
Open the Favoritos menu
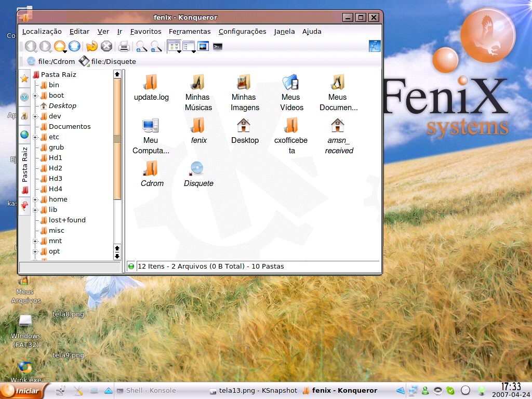(145, 32)
